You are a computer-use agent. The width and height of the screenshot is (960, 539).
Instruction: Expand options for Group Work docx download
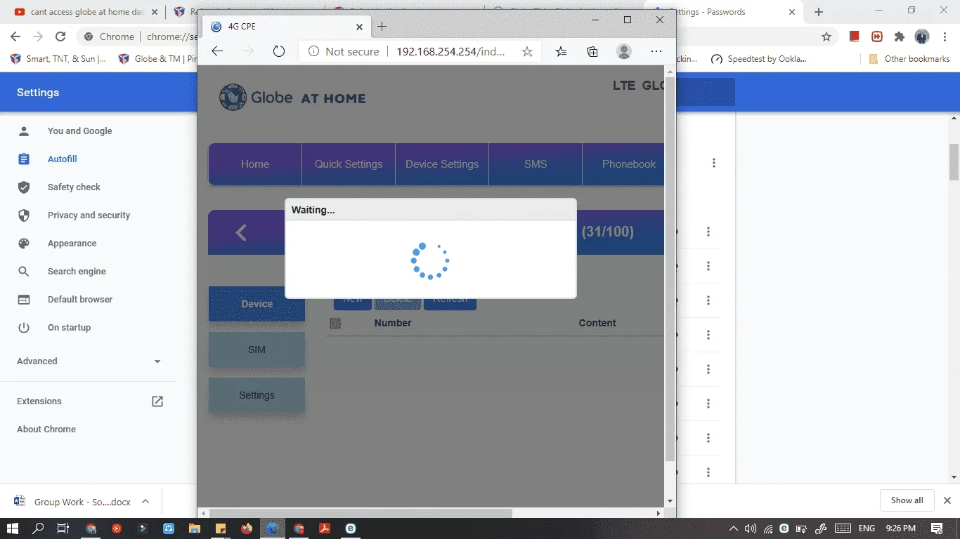tap(145, 501)
